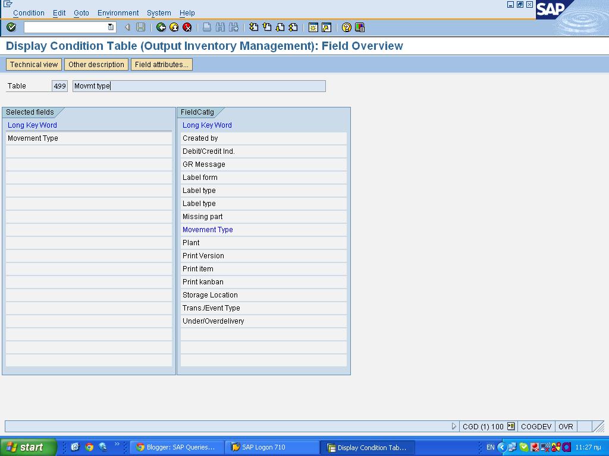Screen dimensions: 609x456
Task: Select Debit/Credit Ind. in field catalog
Action: pyautogui.click(x=263, y=151)
